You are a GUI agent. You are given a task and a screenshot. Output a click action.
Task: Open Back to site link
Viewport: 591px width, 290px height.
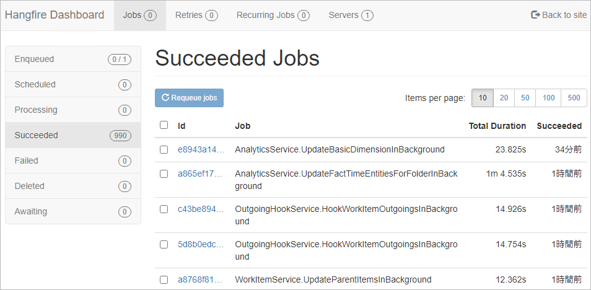tap(559, 15)
